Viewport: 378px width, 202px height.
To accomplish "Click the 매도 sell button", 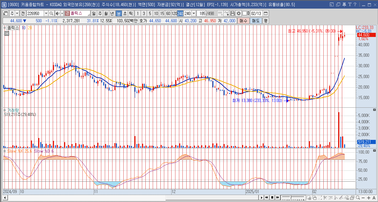I will coord(256,21).
